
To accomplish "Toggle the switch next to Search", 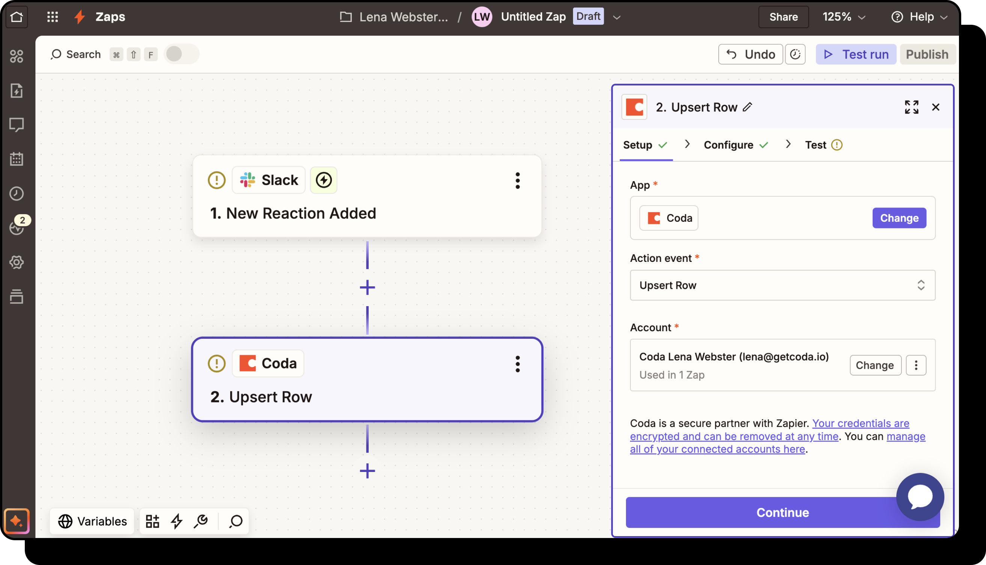I will pos(181,54).
